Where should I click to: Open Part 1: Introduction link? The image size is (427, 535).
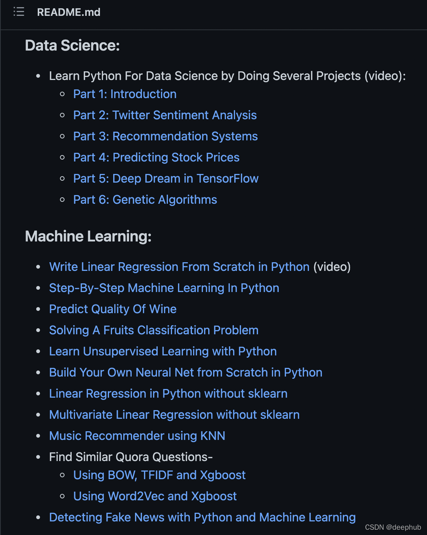click(125, 94)
